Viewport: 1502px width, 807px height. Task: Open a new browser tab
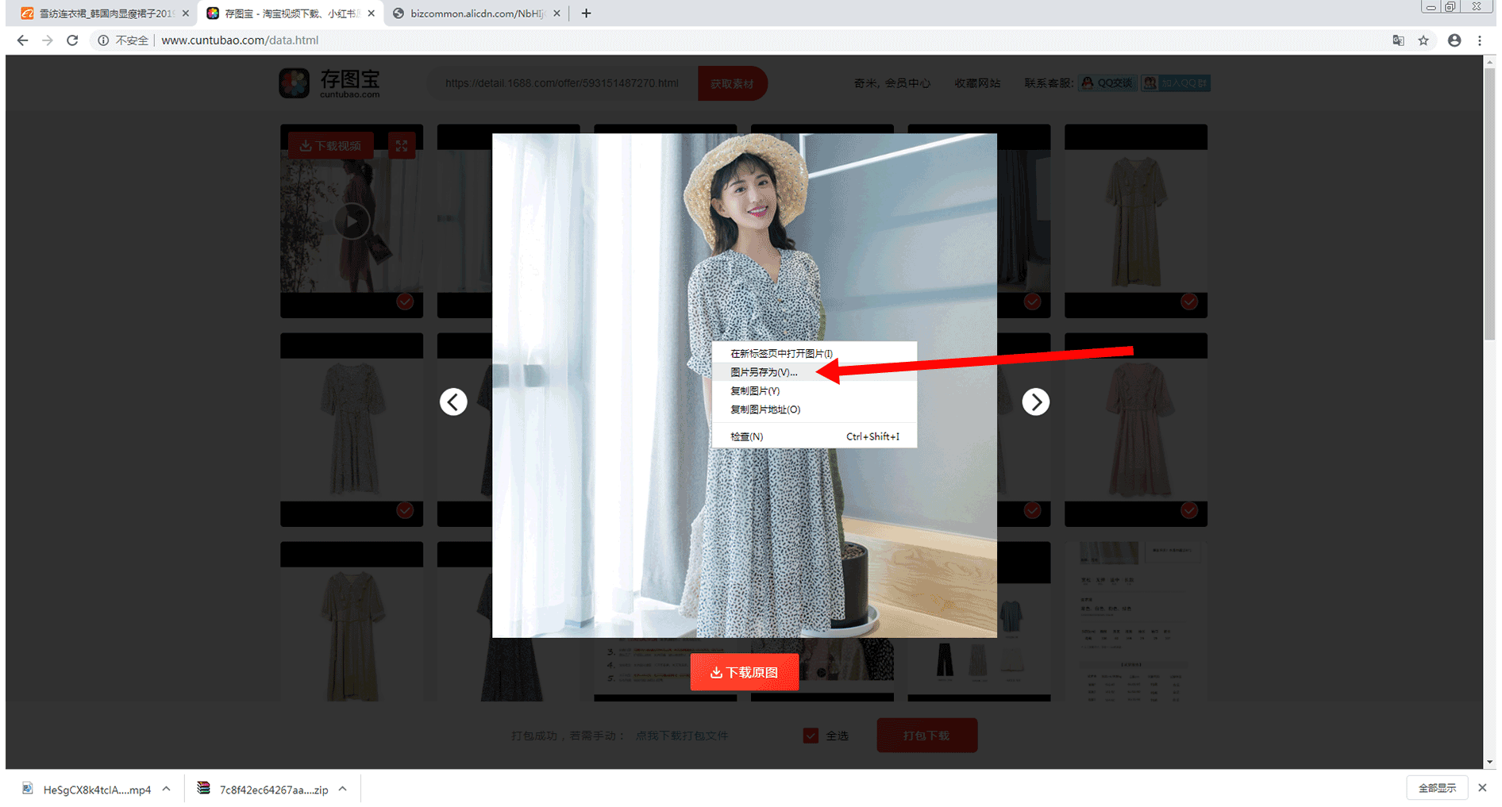(586, 13)
